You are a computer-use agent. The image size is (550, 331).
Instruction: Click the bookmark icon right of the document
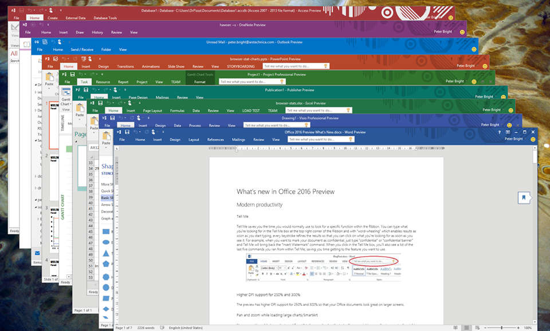tap(523, 197)
